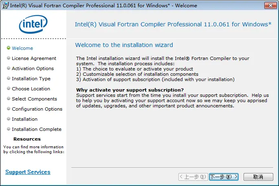Viewport: 279px width, 186px height.
Task: Click the installer icon in title bar
Action: pos(5,5)
